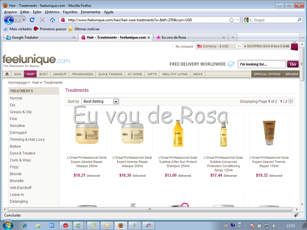Close the Google Tradutor tab

pos(73,37)
